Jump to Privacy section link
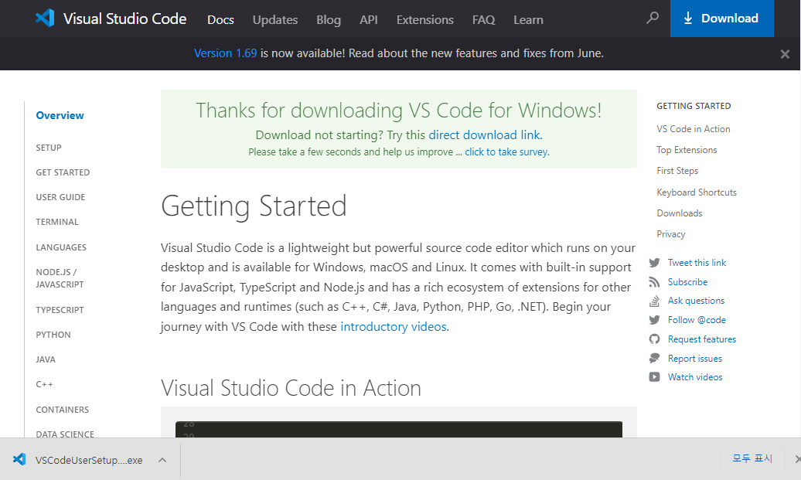The width and height of the screenshot is (801, 480). pos(671,234)
